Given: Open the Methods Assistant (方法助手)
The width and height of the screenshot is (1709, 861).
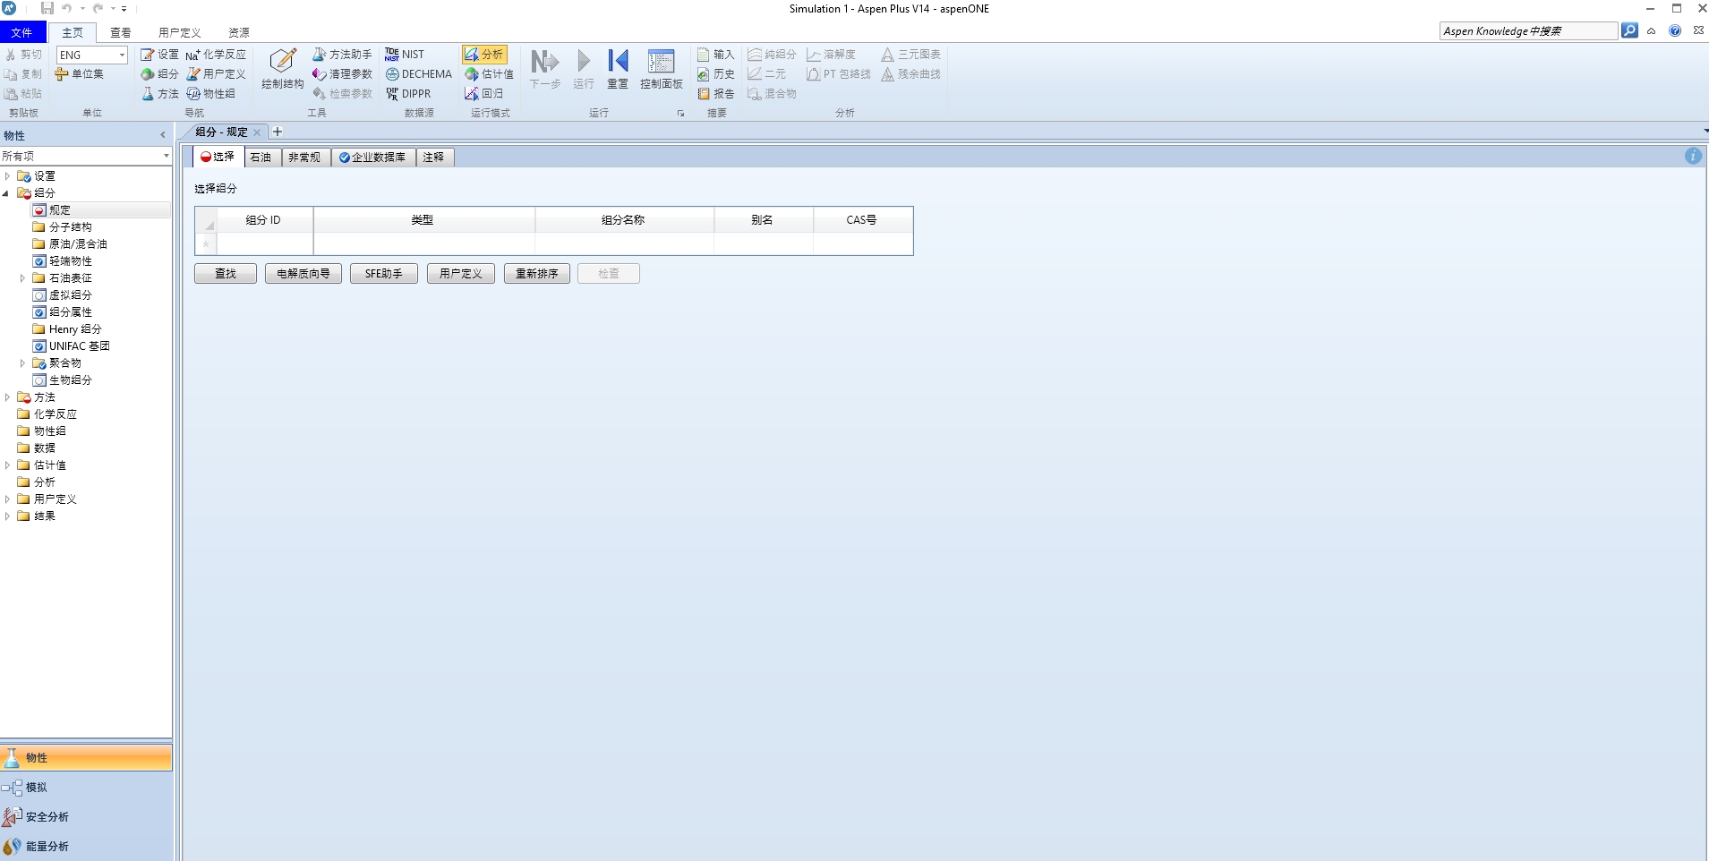Looking at the screenshot, I should click(x=342, y=55).
